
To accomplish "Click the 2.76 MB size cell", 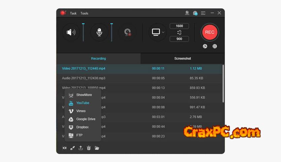I will 196,117.
